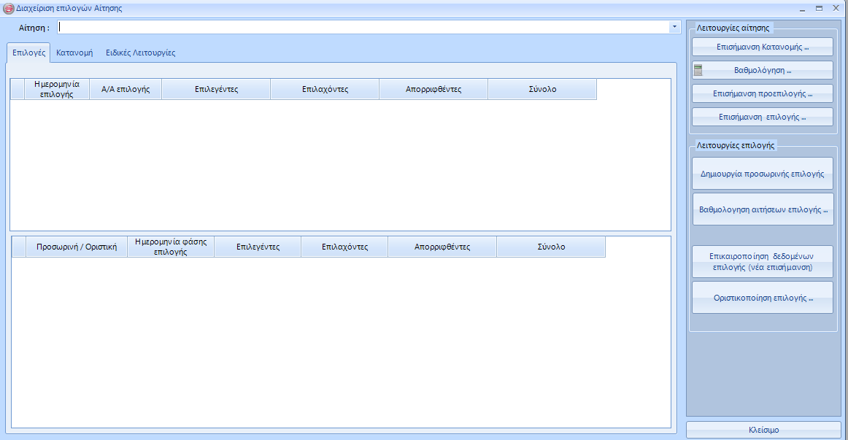The height and width of the screenshot is (440, 848).
Task: Click the Επισήμανση προεπιλογής button
Action: click(x=762, y=93)
